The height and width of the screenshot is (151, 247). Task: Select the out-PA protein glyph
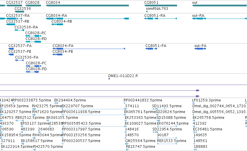[200, 49]
